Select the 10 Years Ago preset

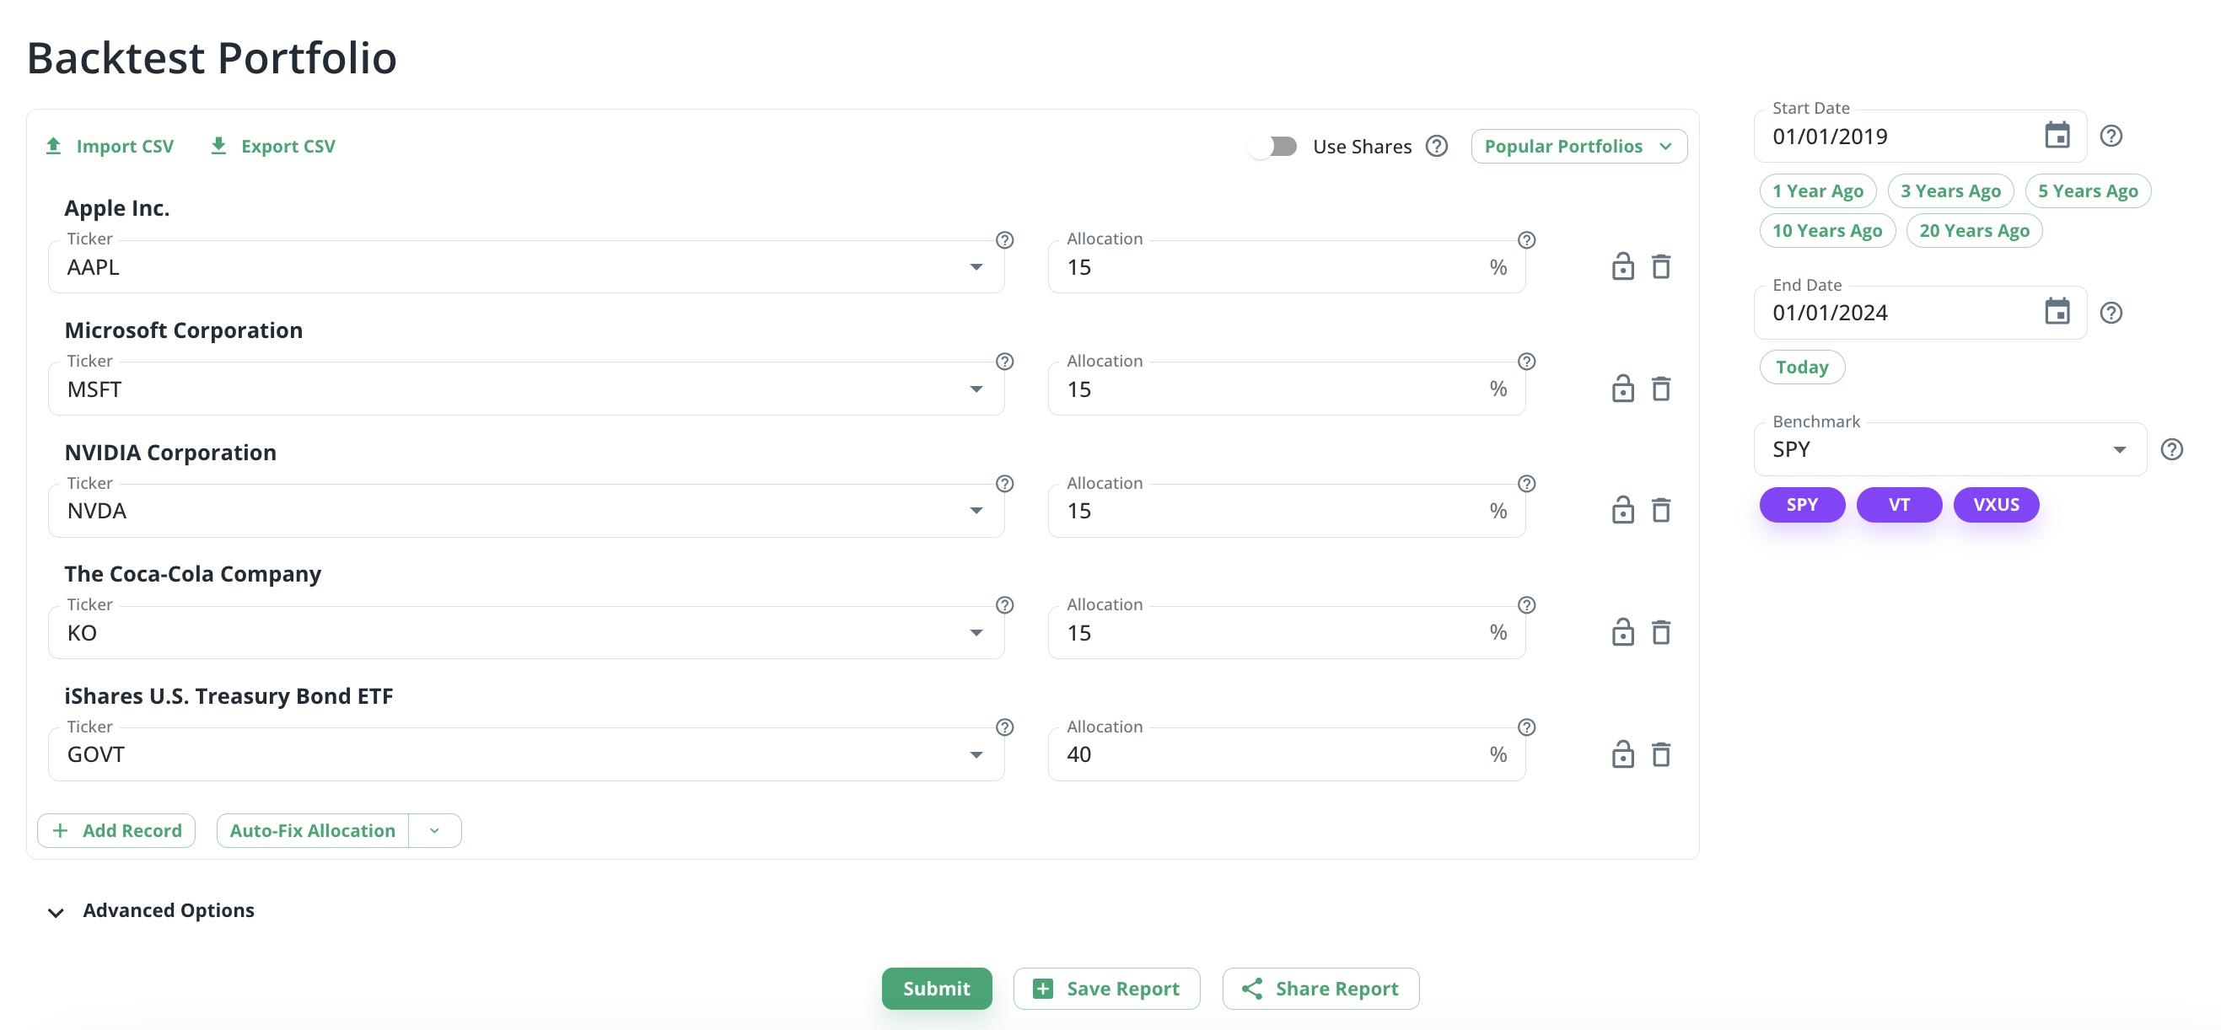click(1827, 231)
